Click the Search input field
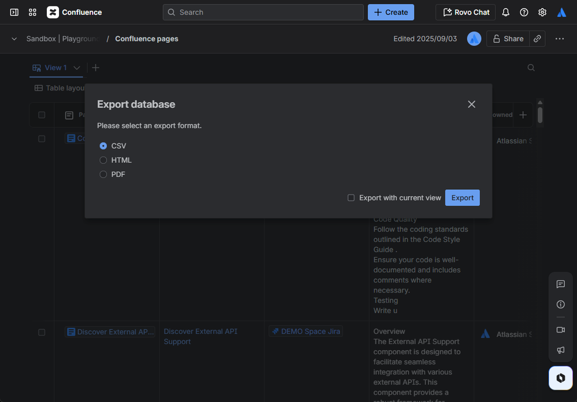The width and height of the screenshot is (577, 402). click(263, 12)
